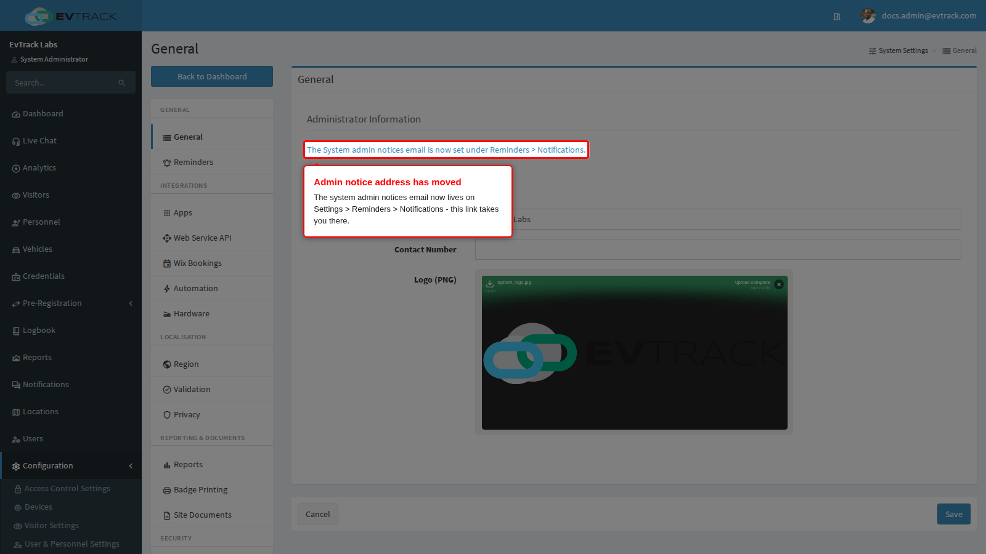Viewport: 986px width, 554px height.
Task: Open the book icon in top header
Action: click(x=837, y=17)
